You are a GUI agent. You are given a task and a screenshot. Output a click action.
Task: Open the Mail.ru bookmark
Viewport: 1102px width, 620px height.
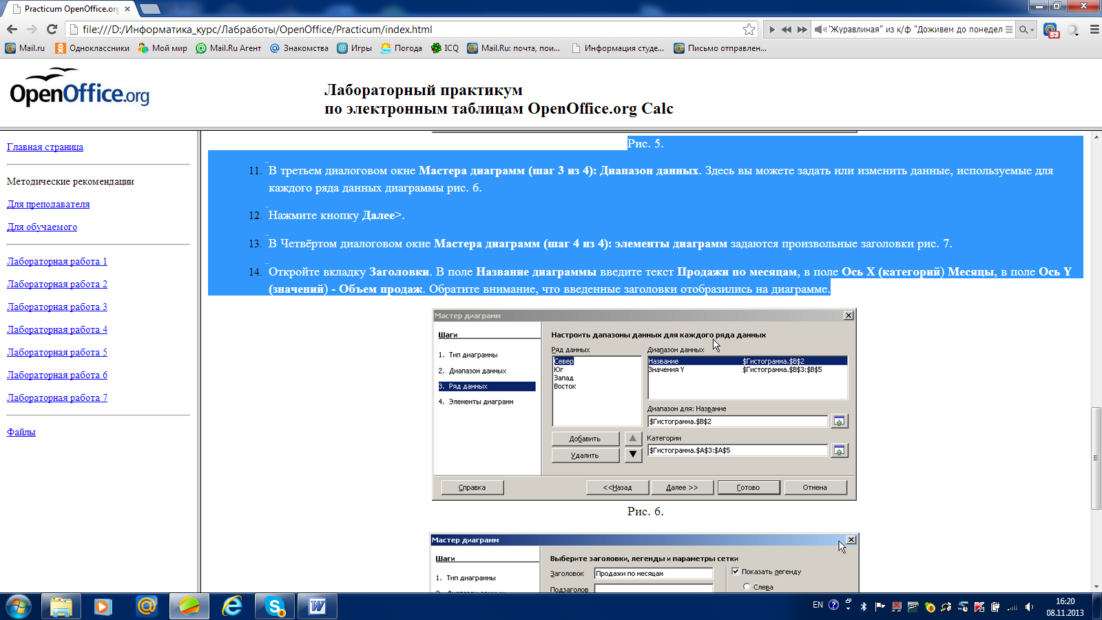coord(25,48)
